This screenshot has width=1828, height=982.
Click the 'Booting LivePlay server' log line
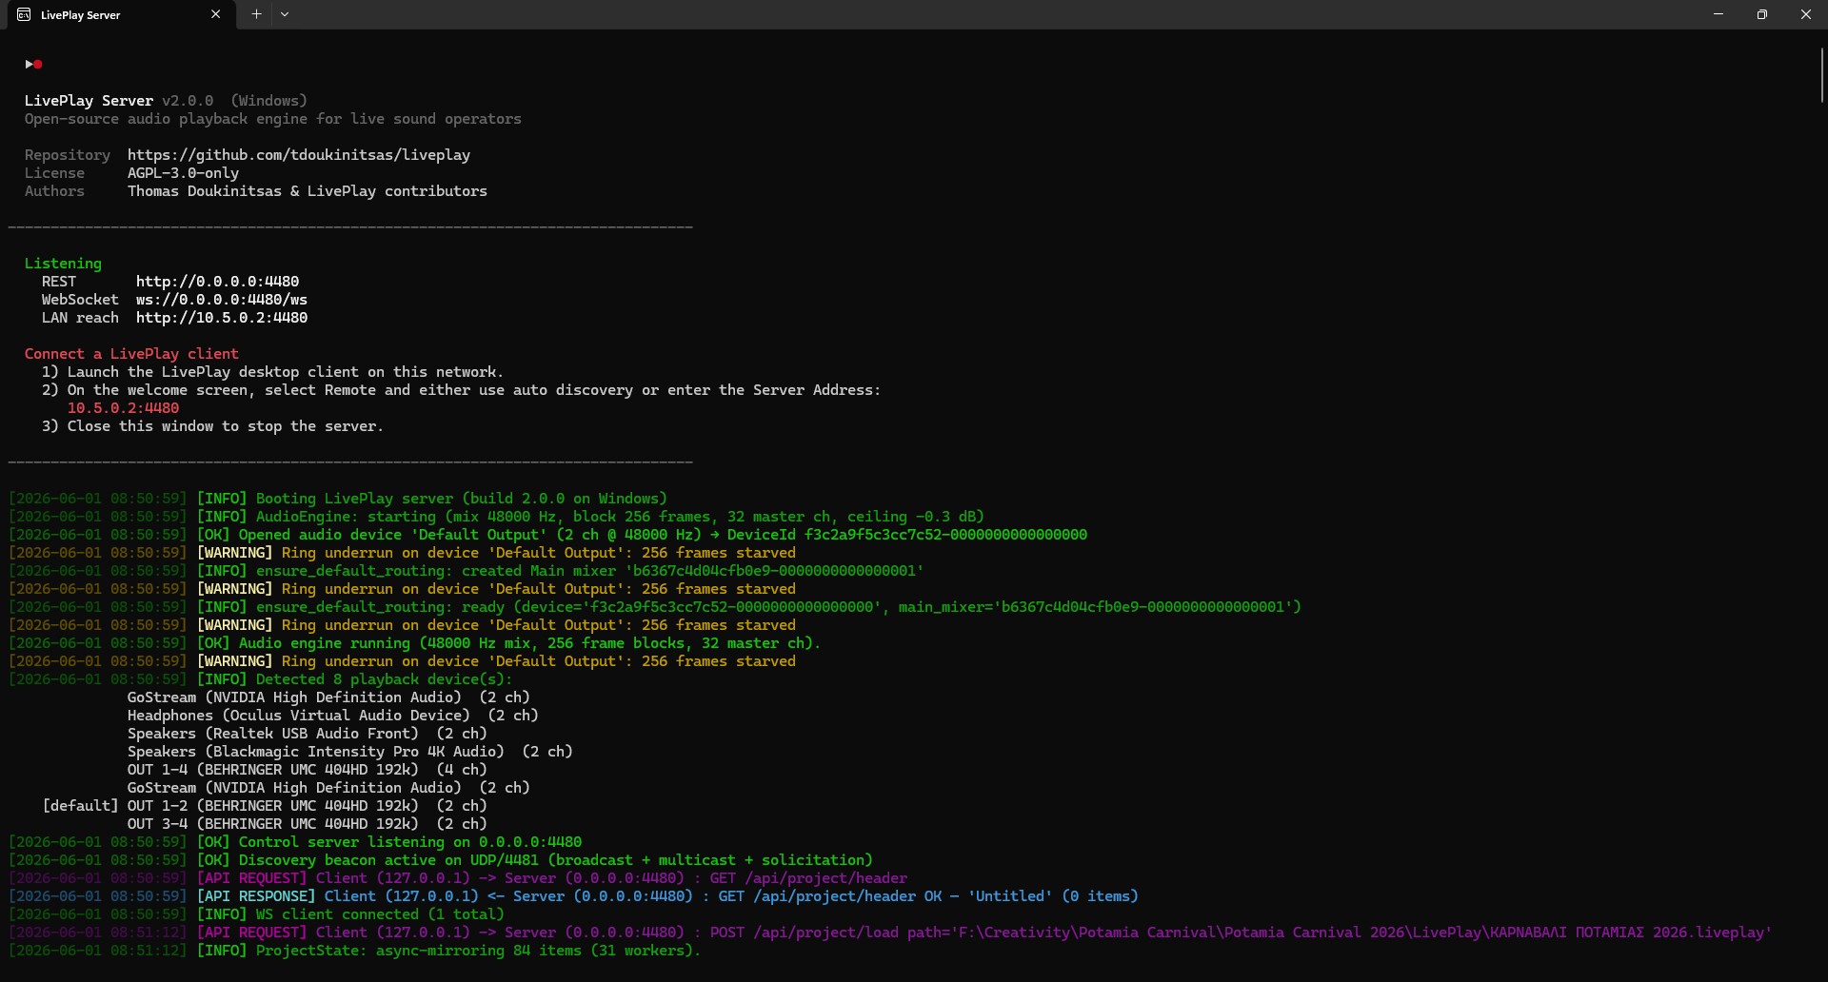click(338, 498)
